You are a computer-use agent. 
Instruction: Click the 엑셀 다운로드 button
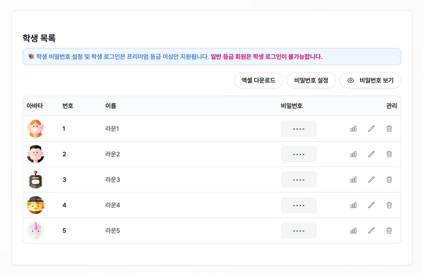[258, 80]
